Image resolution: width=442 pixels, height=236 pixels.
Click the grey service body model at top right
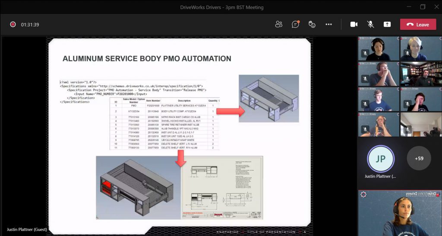[x=268, y=98]
